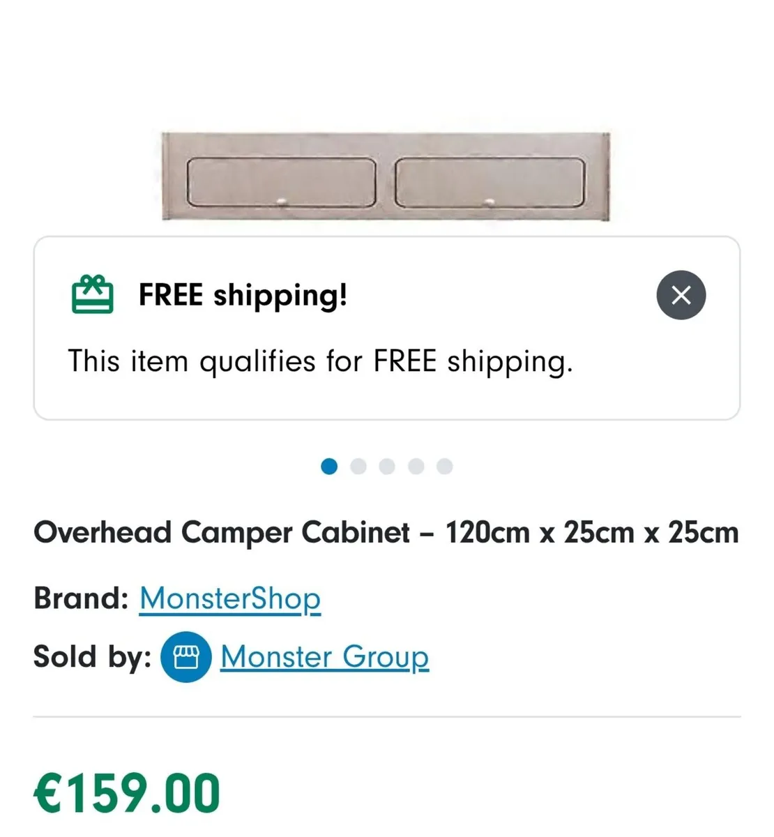This screenshot has width=774, height=837.
Task: Click the shipping qualification message text
Action: [x=320, y=361]
